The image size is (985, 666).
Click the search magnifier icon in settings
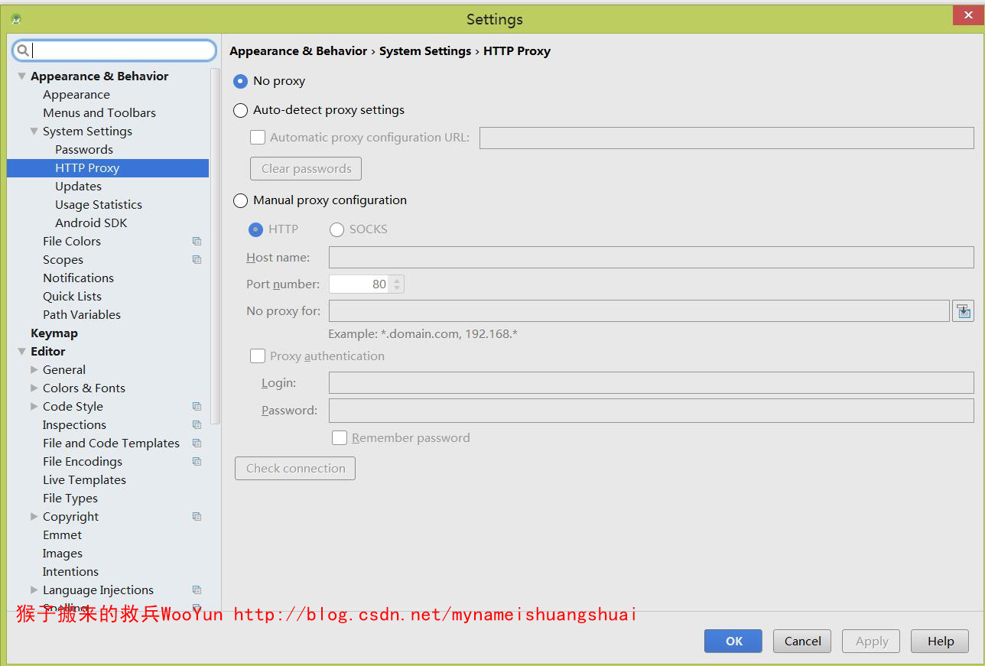pyautogui.click(x=23, y=50)
